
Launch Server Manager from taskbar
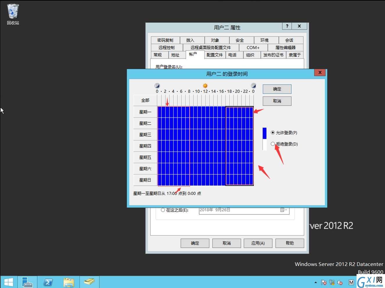click(x=27, y=282)
